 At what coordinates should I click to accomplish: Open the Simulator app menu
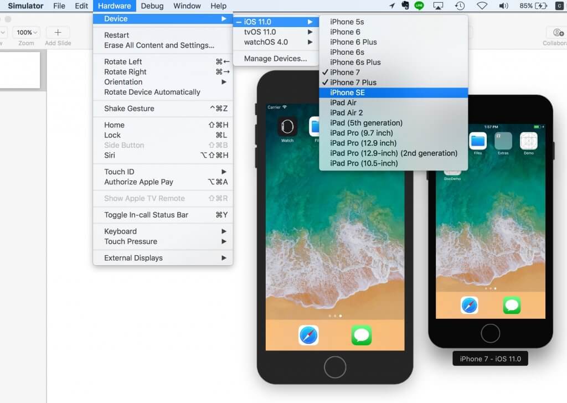coord(25,6)
